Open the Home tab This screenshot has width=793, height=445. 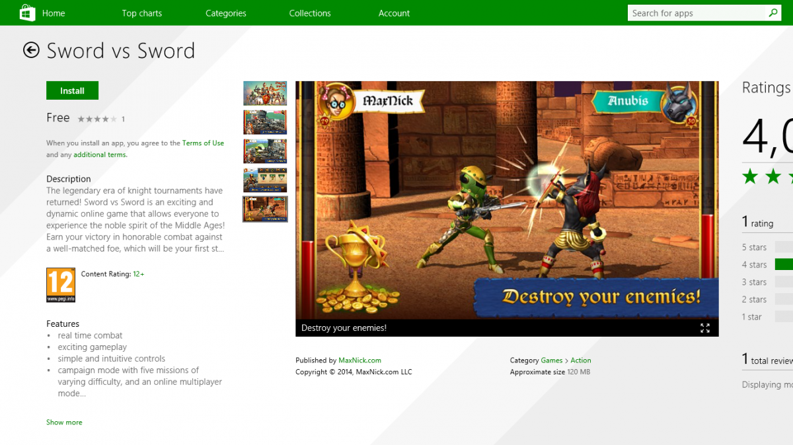point(54,13)
